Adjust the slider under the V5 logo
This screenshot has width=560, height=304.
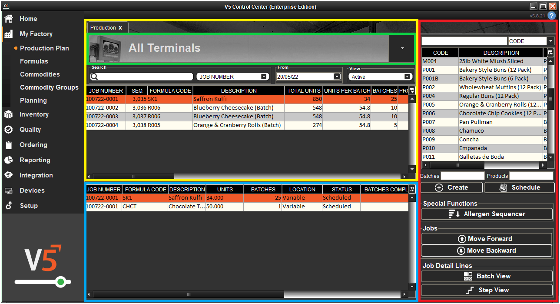pos(61,281)
